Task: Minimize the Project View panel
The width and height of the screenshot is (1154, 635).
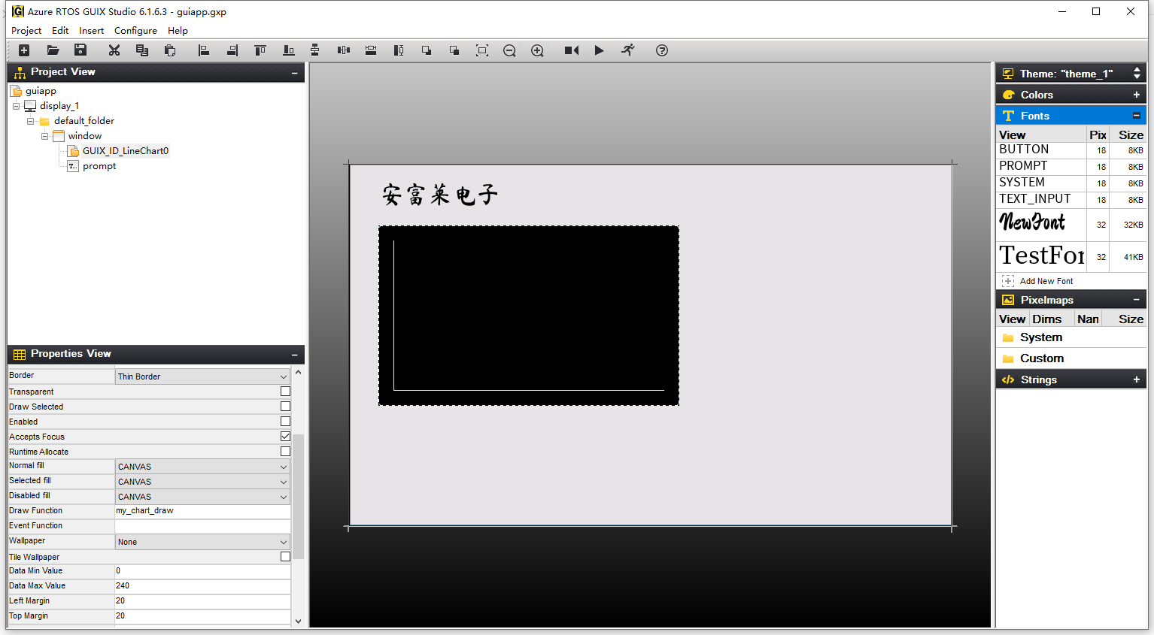Action: 294,73
